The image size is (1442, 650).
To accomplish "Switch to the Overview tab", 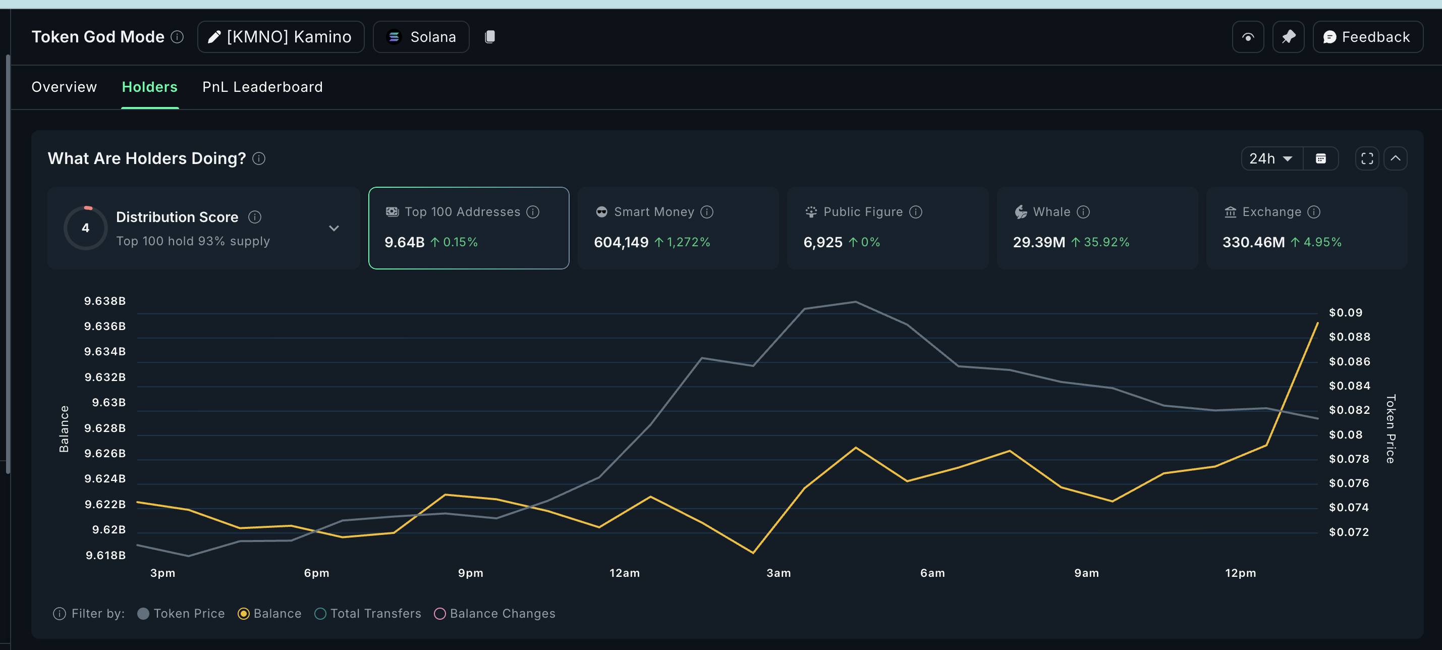I will coord(64,87).
